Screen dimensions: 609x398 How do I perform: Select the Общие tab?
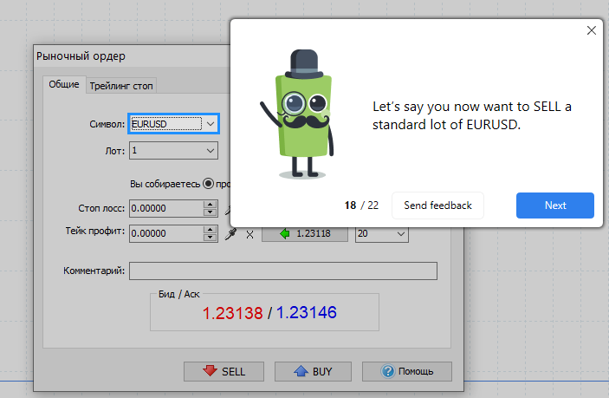point(63,84)
